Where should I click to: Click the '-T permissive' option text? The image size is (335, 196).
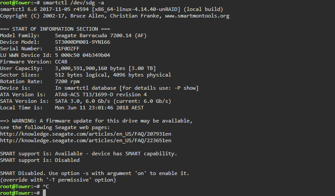[69, 180]
